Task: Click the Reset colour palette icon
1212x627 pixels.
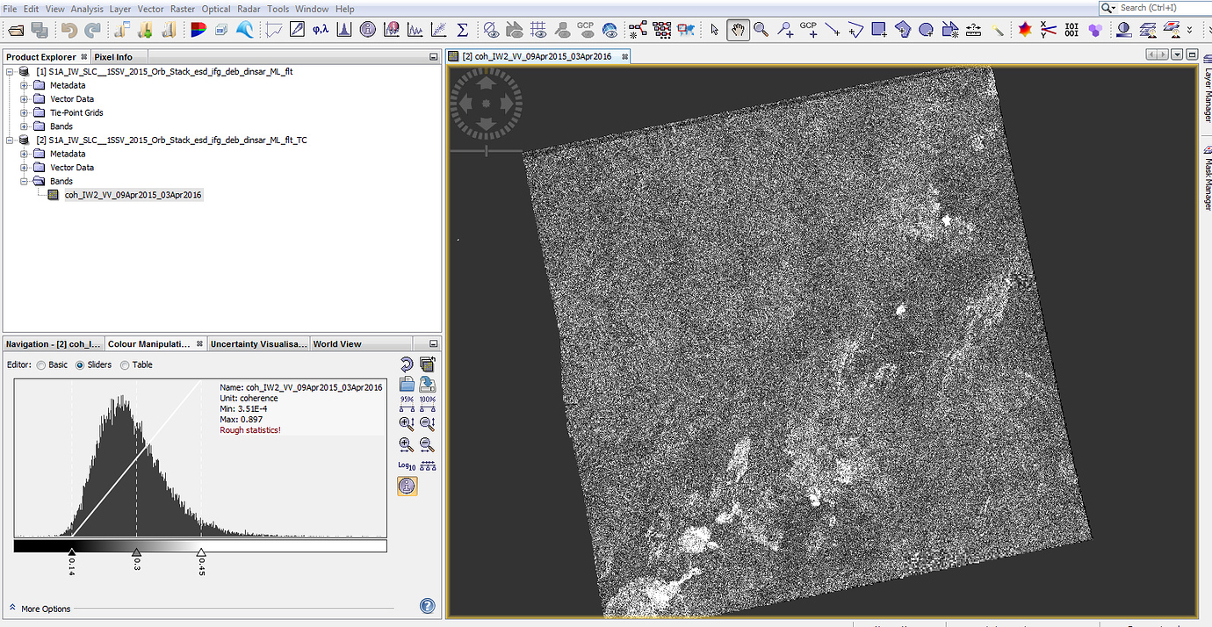Action: point(405,363)
